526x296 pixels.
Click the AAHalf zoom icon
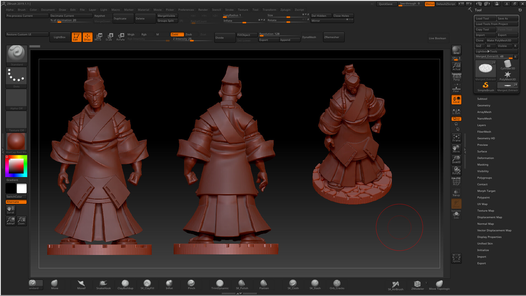(11, 221)
